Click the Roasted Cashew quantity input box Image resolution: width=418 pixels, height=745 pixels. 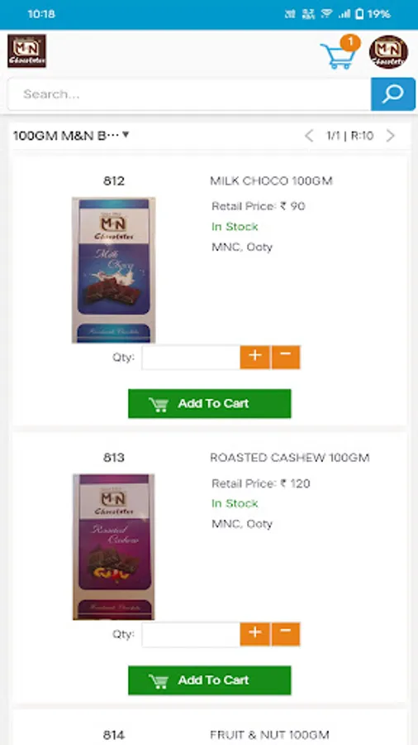coord(191,634)
